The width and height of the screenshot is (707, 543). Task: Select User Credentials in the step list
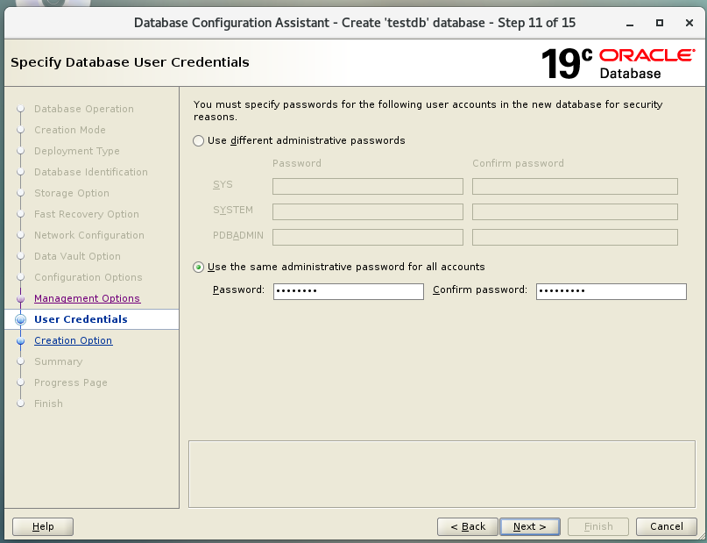pyautogui.click(x=81, y=319)
